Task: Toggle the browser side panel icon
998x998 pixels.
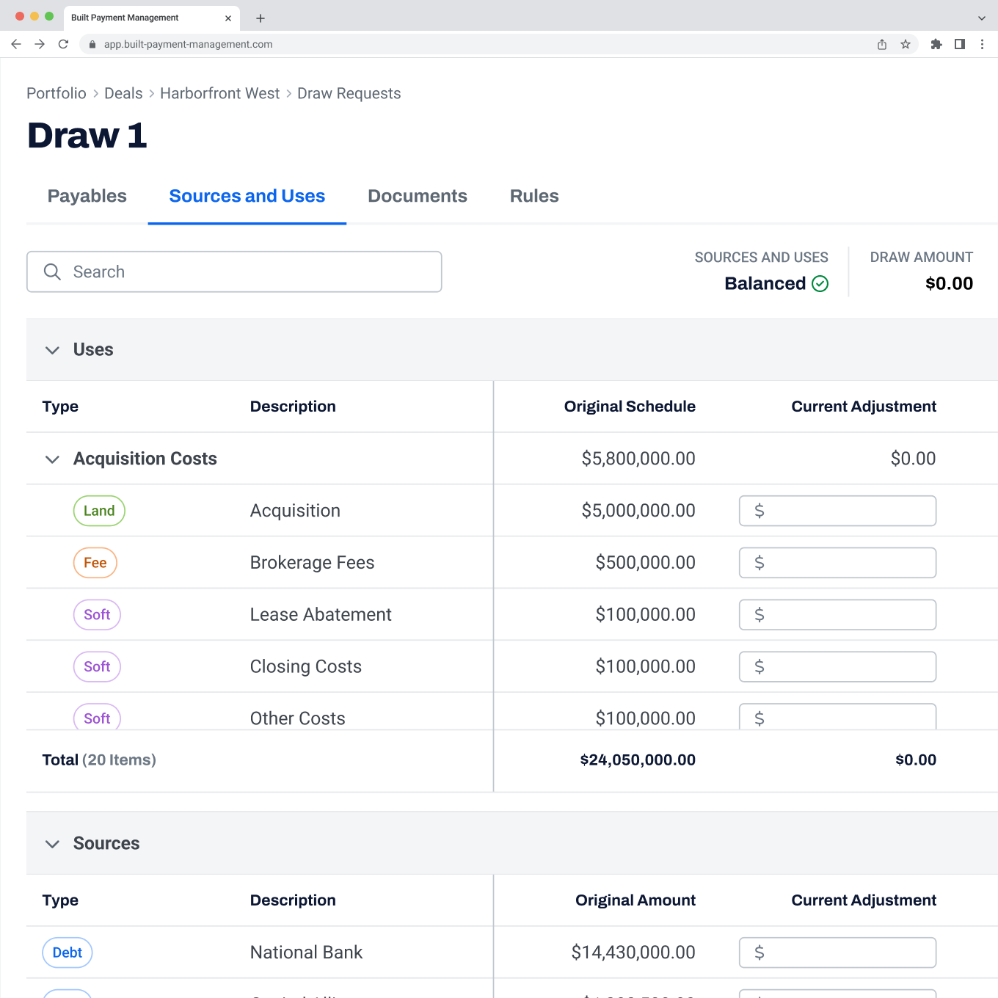Action: coord(959,44)
